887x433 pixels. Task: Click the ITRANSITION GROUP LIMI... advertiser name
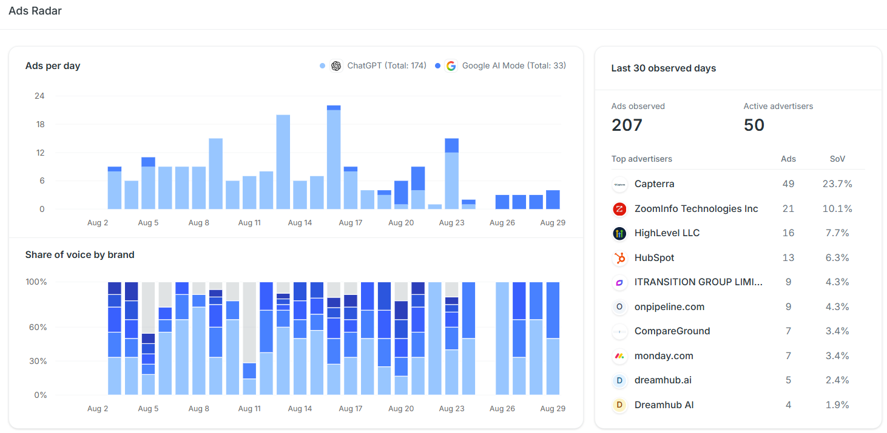tap(699, 282)
